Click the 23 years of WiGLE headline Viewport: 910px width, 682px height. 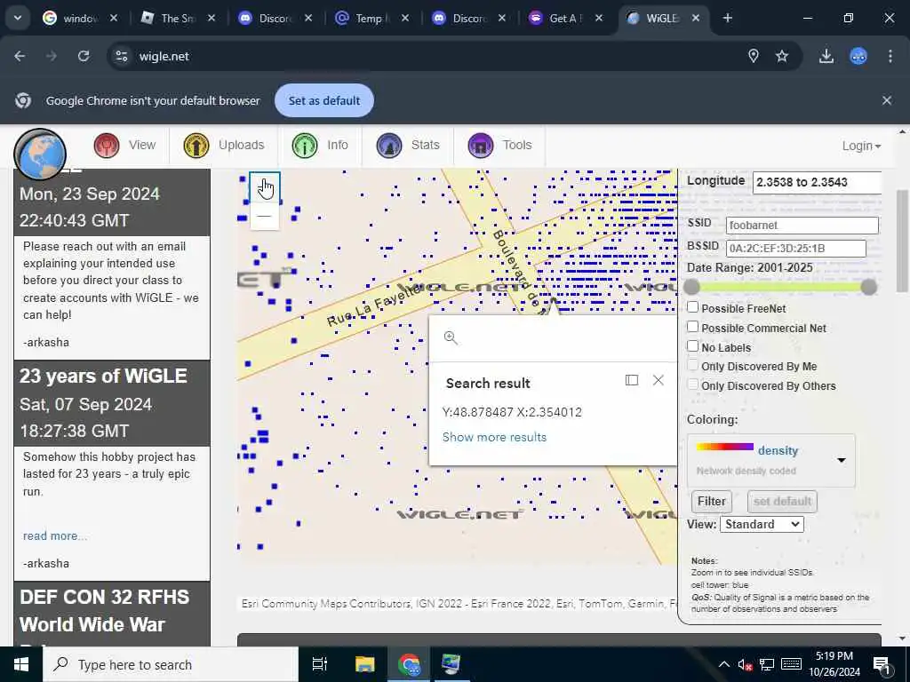pos(103,376)
